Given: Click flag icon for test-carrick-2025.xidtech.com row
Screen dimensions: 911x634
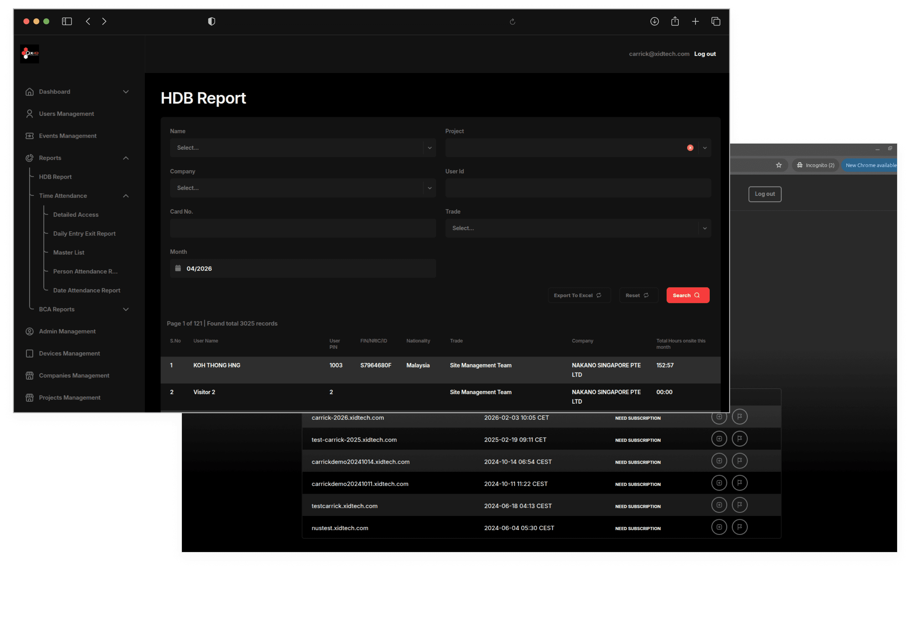Looking at the screenshot, I should (739, 439).
